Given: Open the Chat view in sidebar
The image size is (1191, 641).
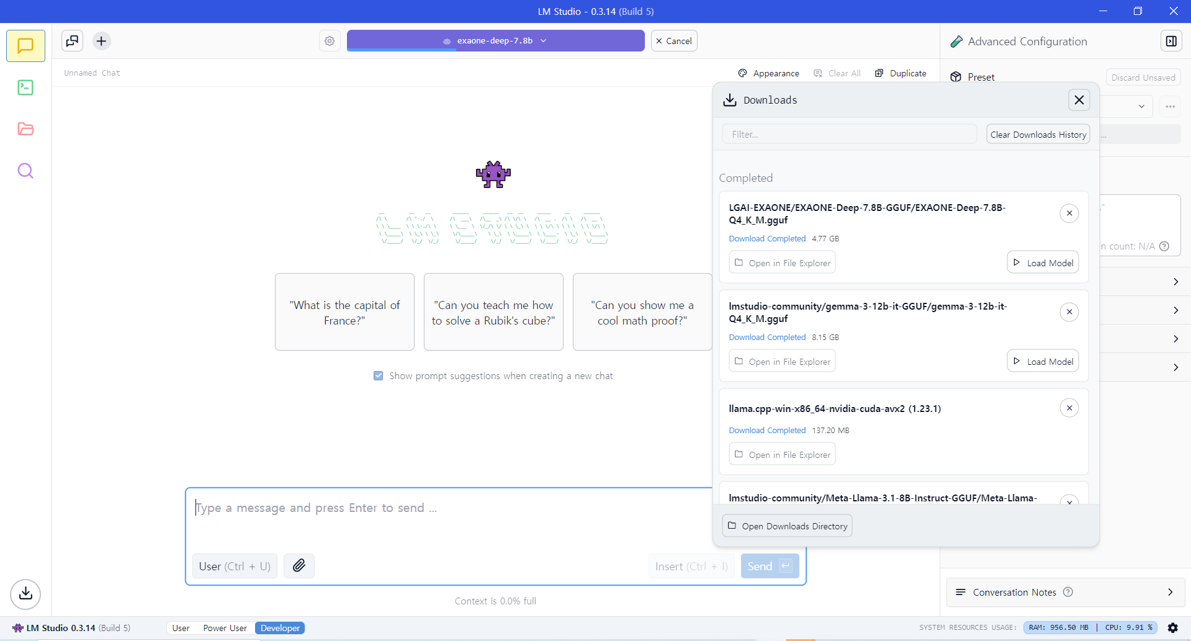Looking at the screenshot, I should pyautogui.click(x=25, y=46).
